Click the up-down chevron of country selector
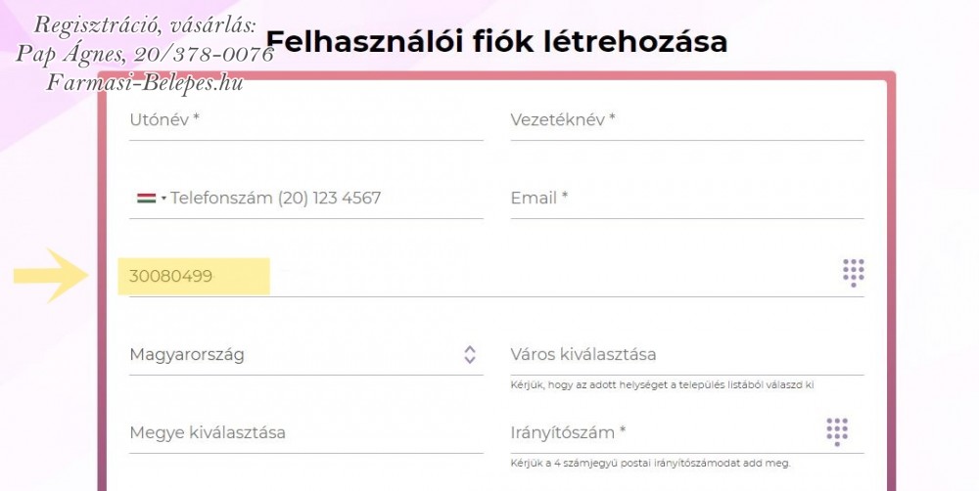The height and width of the screenshot is (491, 979). 470,354
